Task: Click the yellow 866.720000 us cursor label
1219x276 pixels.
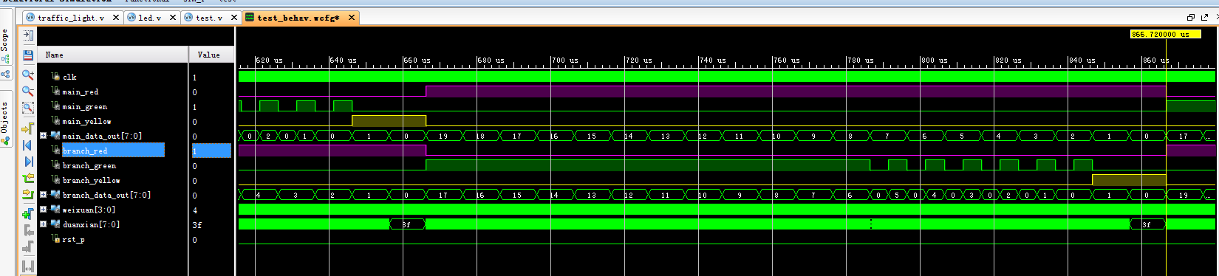Action: 1165,34
